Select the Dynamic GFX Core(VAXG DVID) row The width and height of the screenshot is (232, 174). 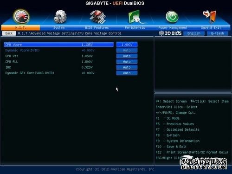pos(59,73)
